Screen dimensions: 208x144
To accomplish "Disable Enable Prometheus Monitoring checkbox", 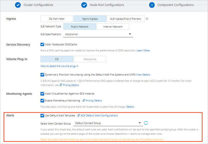I will coord(42,100).
